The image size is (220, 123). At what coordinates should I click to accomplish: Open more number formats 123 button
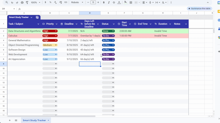65,2
